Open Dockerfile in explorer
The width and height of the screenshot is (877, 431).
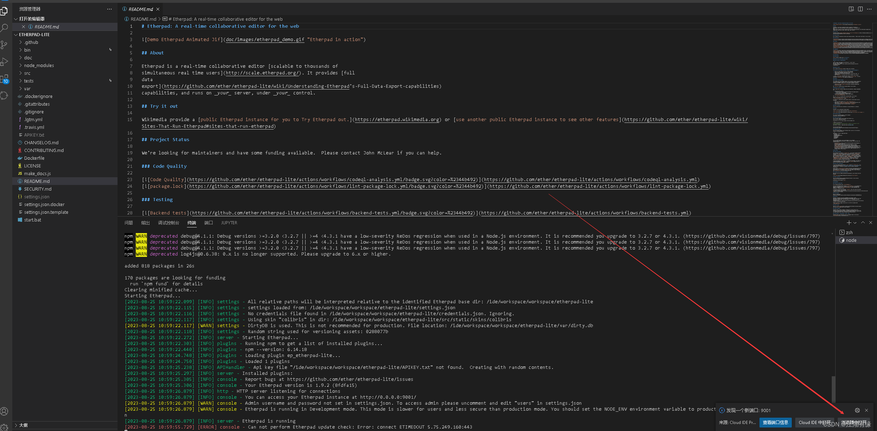(x=65, y=158)
